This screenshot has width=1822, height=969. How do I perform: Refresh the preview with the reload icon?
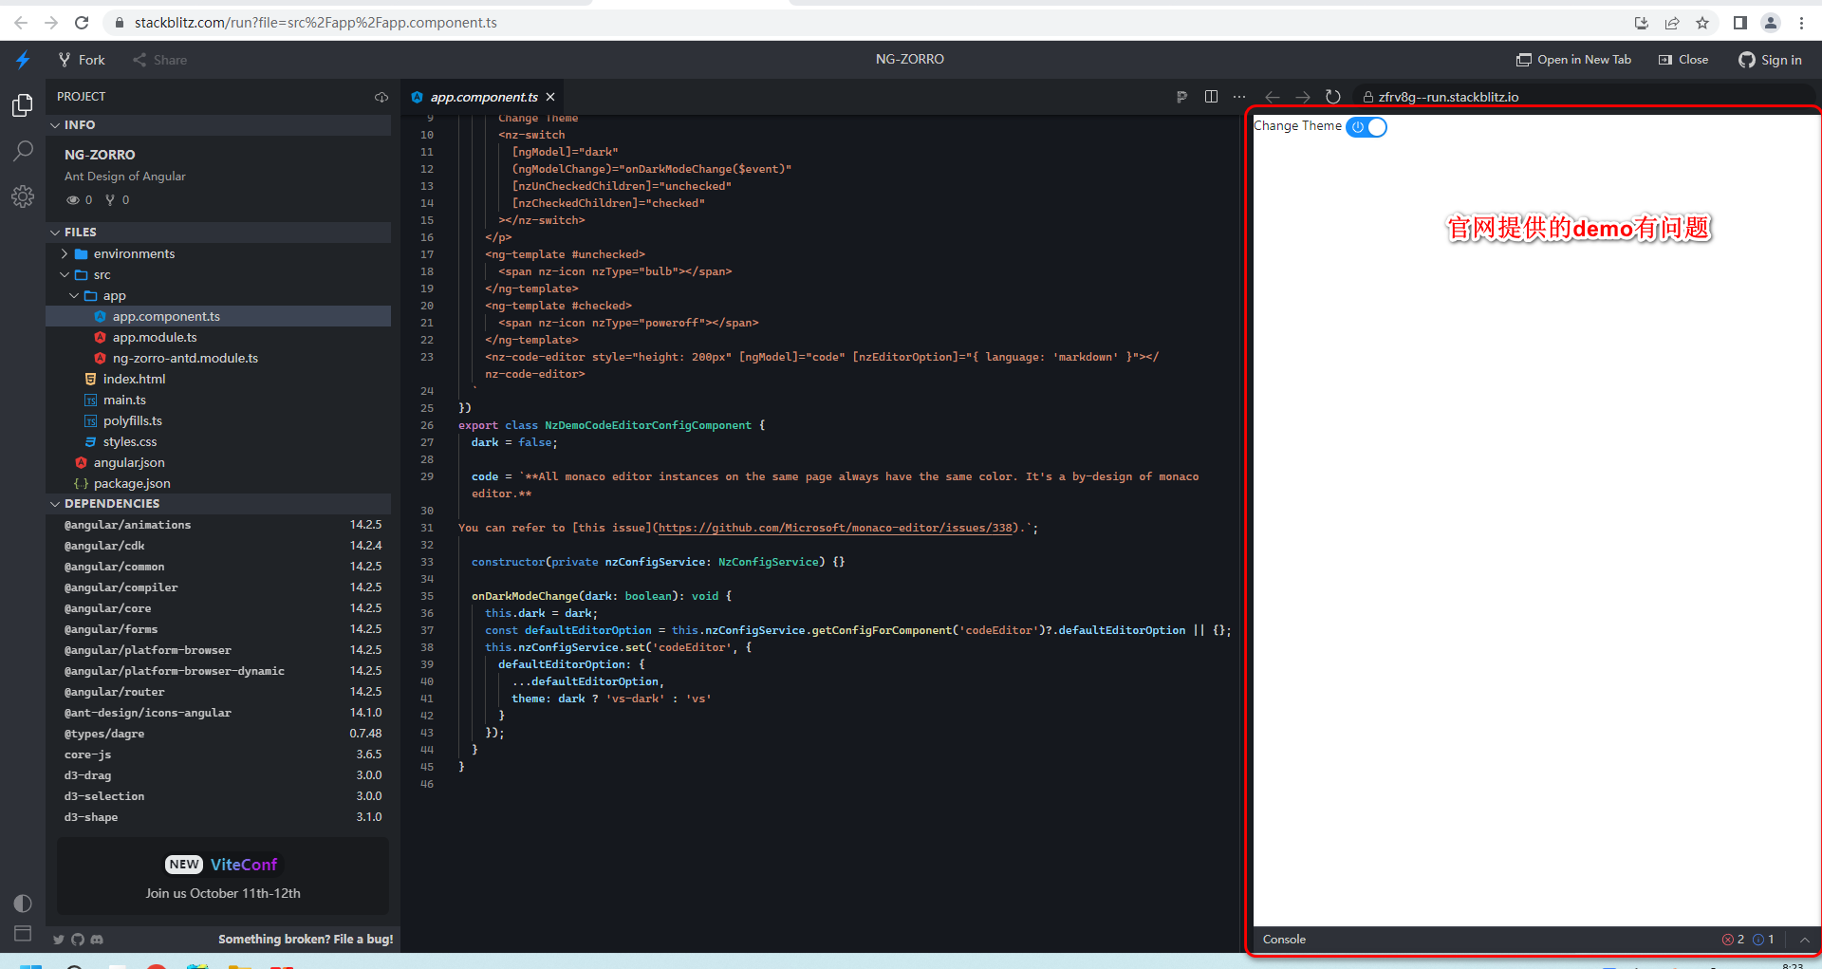1333,96
